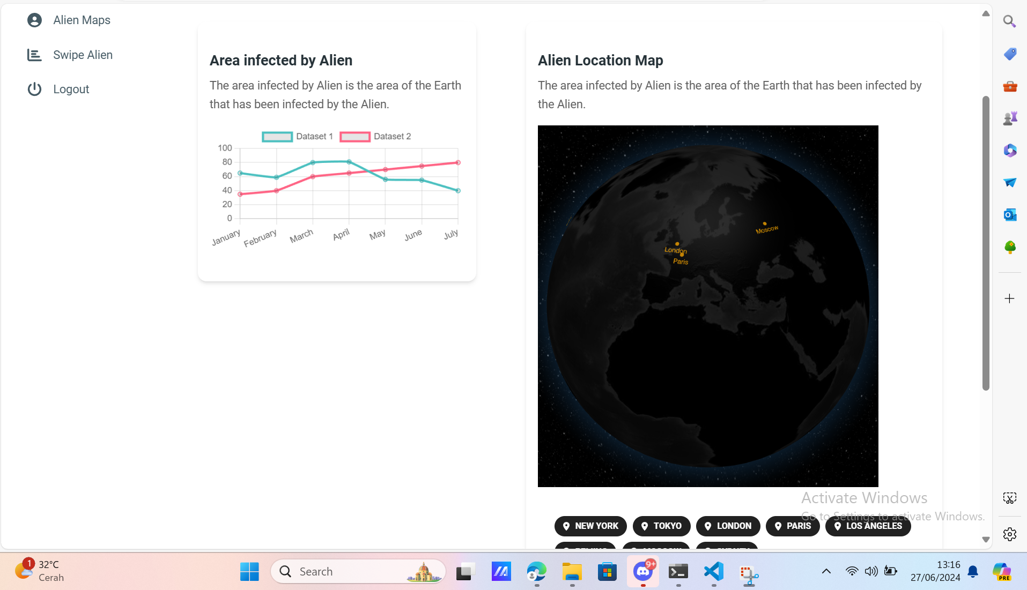Open Microsoft Edge from the taskbar

coord(536,571)
